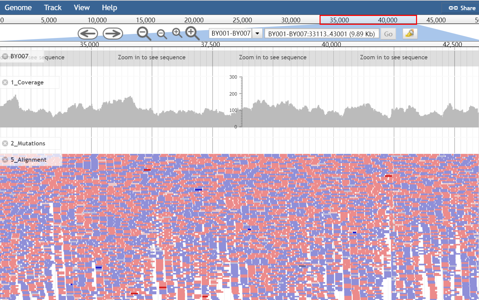Activate the region highlighter marker tool
This screenshot has width=479, height=300.
click(409, 33)
